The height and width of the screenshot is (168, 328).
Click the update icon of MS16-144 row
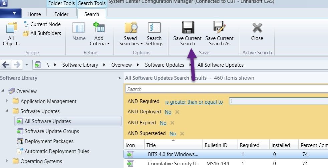[x=130, y=163]
